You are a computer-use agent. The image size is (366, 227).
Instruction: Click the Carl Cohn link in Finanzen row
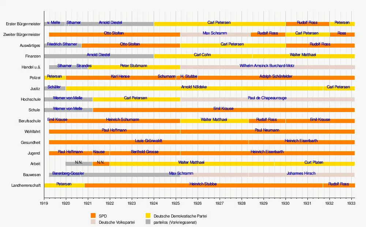click(202, 55)
